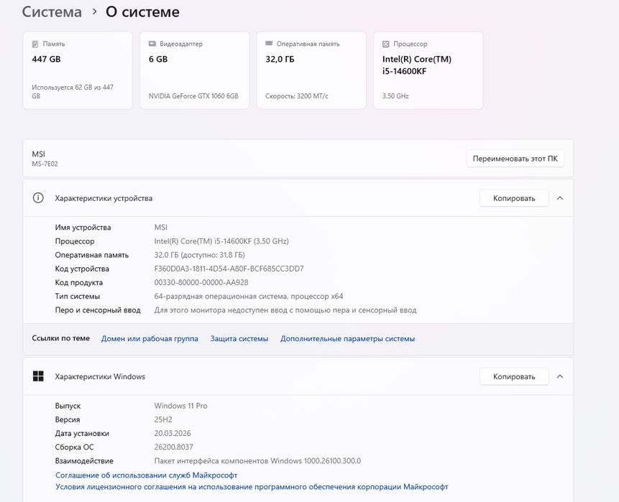
Task: Click the Выпуск label
Action: tap(68, 405)
